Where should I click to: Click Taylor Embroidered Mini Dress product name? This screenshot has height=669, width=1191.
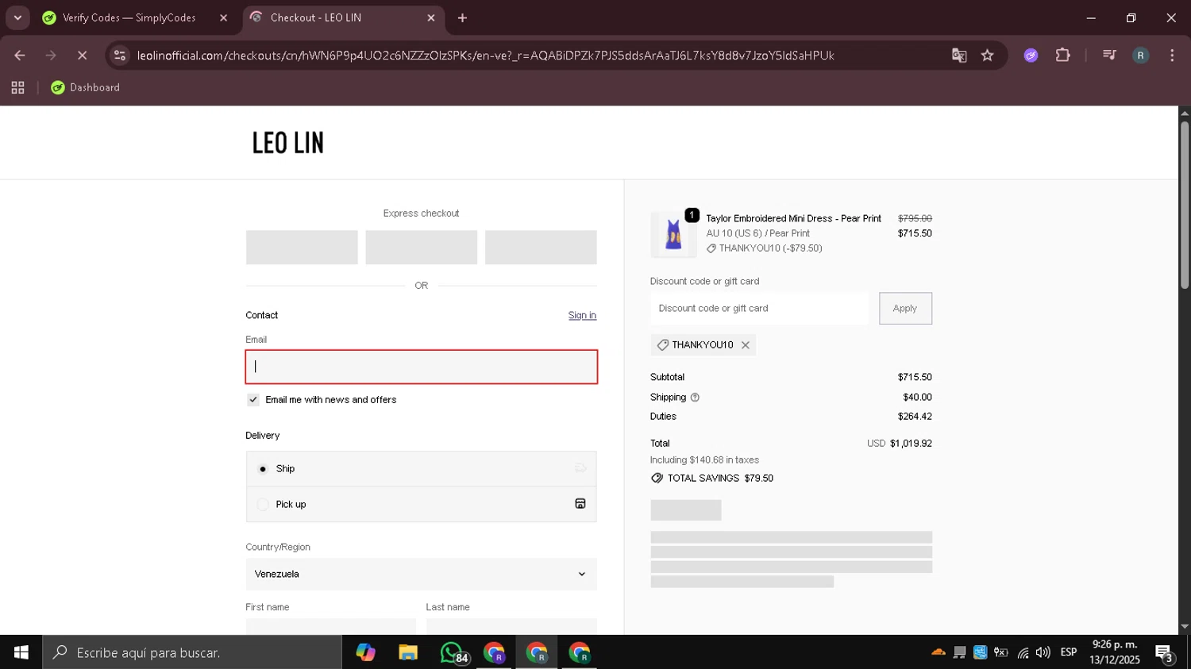coord(793,219)
